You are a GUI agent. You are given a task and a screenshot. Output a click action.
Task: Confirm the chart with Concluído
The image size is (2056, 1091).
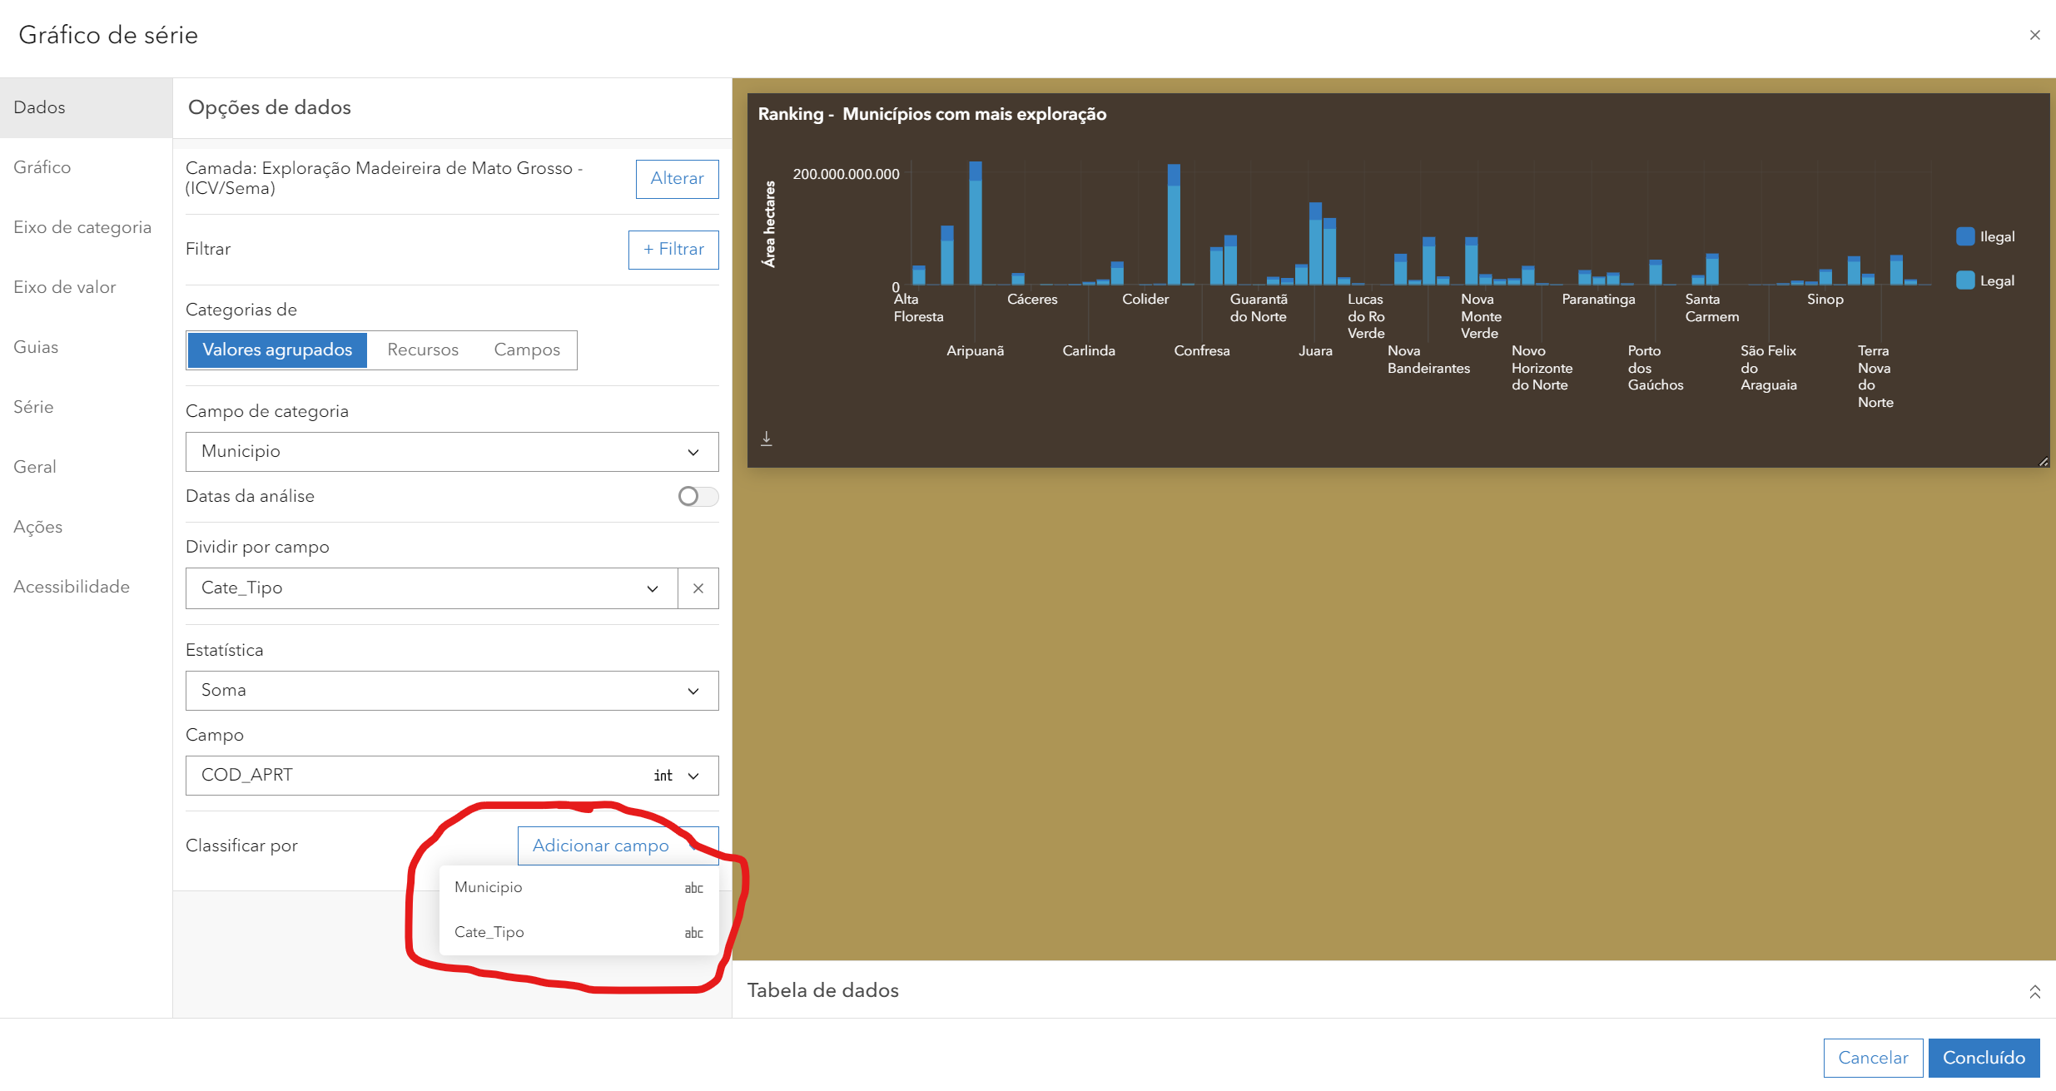(x=1984, y=1057)
